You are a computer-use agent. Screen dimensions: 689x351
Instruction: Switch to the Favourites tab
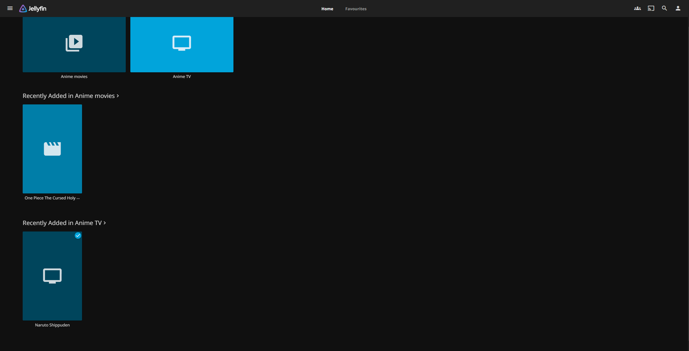click(356, 9)
